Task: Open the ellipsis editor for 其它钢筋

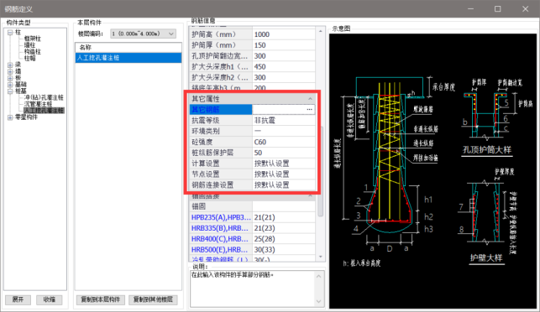Action: 309,109
